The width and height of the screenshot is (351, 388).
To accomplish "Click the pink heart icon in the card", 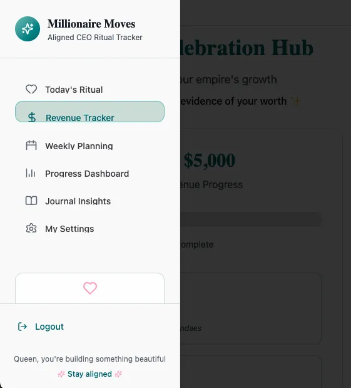I will (90, 288).
